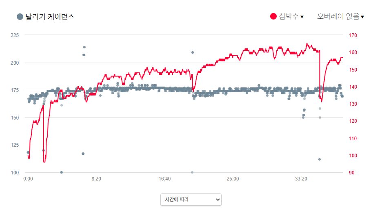This screenshot has width=373, height=213.
Task: Click the cadence dot on the 100 baseline
Action: click(x=61, y=172)
